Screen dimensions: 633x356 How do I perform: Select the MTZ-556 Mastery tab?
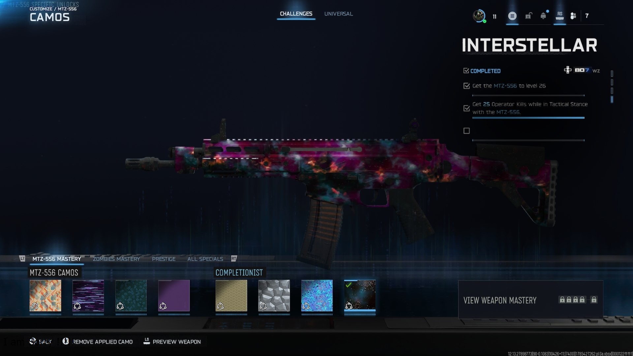click(x=57, y=259)
